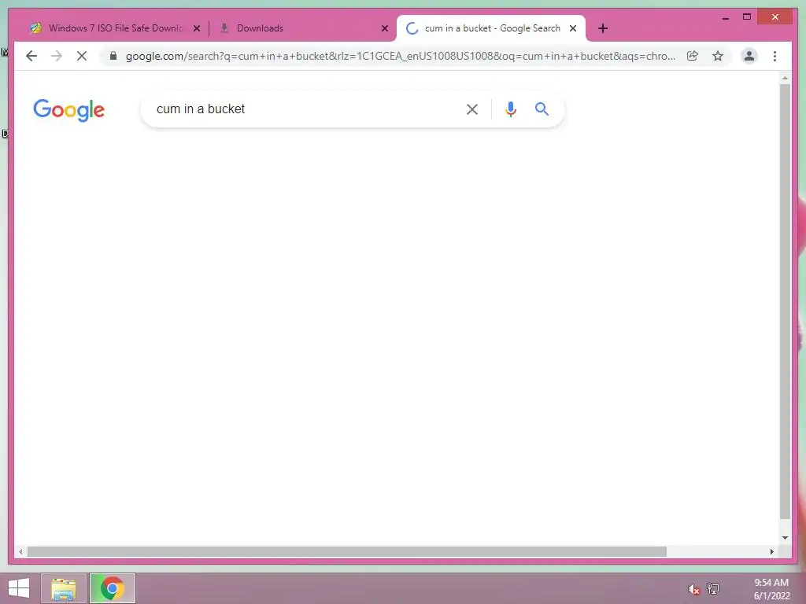
Task: Click the muted volume tray icon
Action: coord(693,588)
